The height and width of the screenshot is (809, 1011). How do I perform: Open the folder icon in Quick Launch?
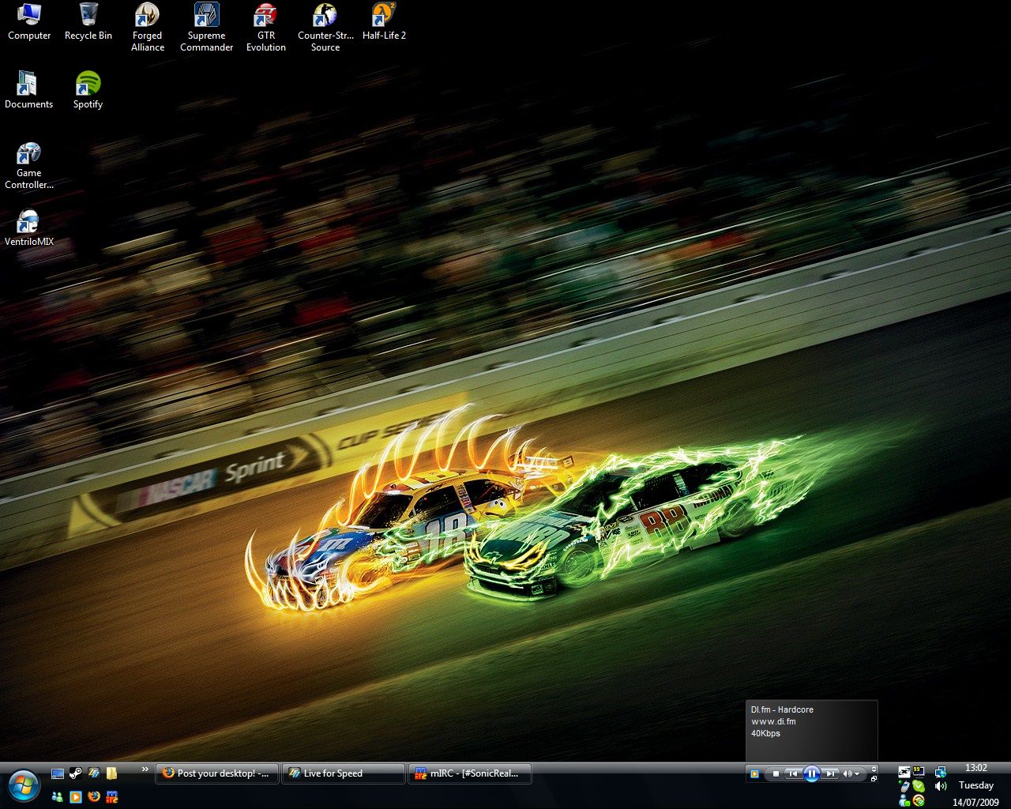[111, 773]
